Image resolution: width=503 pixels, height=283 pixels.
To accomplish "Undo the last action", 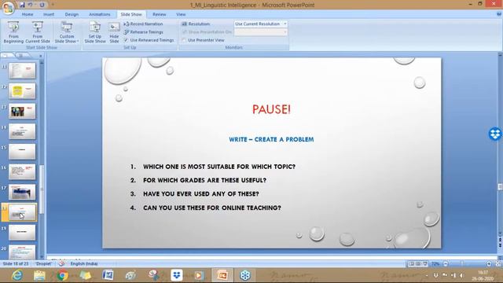I will [31, 5].
